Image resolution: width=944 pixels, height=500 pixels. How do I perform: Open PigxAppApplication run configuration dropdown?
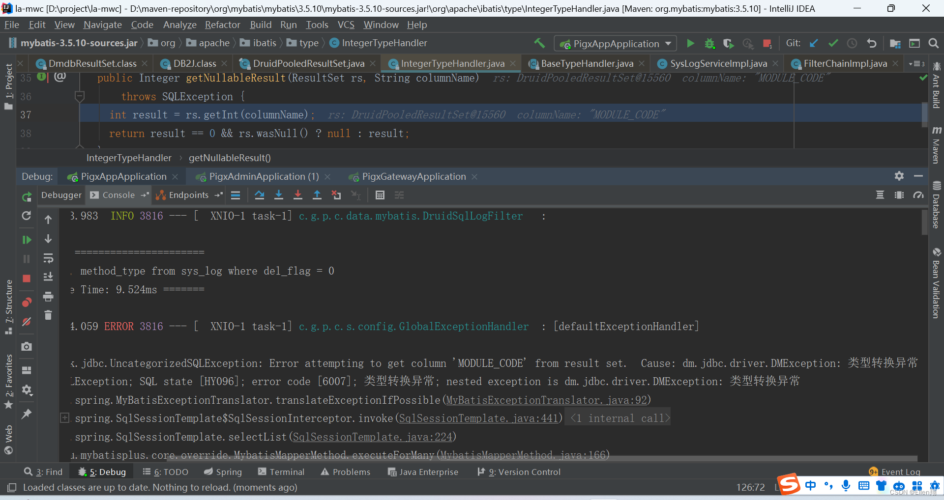[616, 44]
